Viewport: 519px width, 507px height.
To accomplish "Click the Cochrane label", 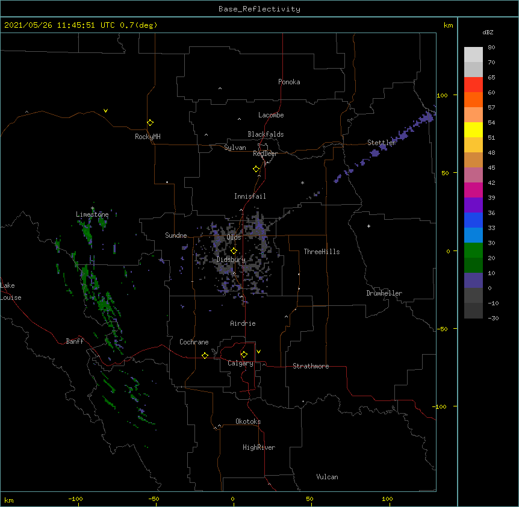I will pos(194,342).
